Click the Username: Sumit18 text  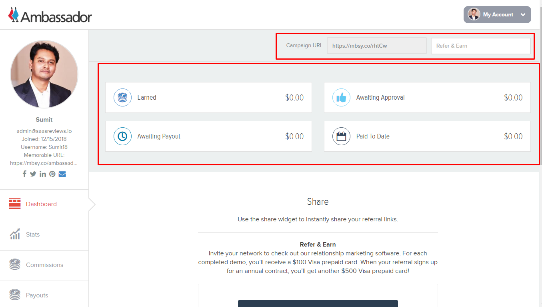click(x=44, y=147)
